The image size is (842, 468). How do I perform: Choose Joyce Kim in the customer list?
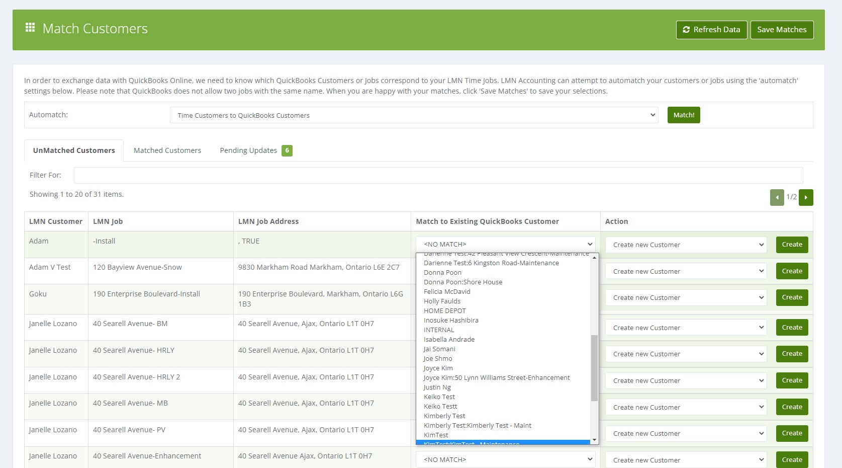pos(438,368)
